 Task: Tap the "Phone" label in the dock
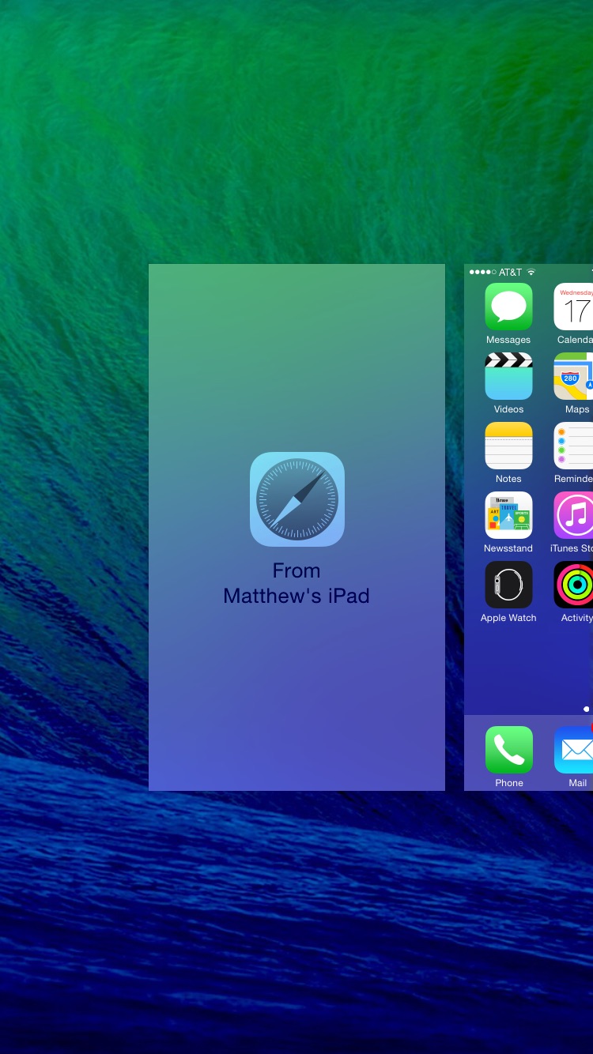(x=509, y=783)
